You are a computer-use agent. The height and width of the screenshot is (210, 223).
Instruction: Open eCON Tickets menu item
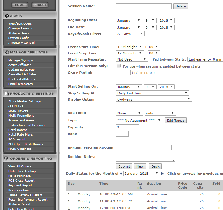click(x=18, y=106)
